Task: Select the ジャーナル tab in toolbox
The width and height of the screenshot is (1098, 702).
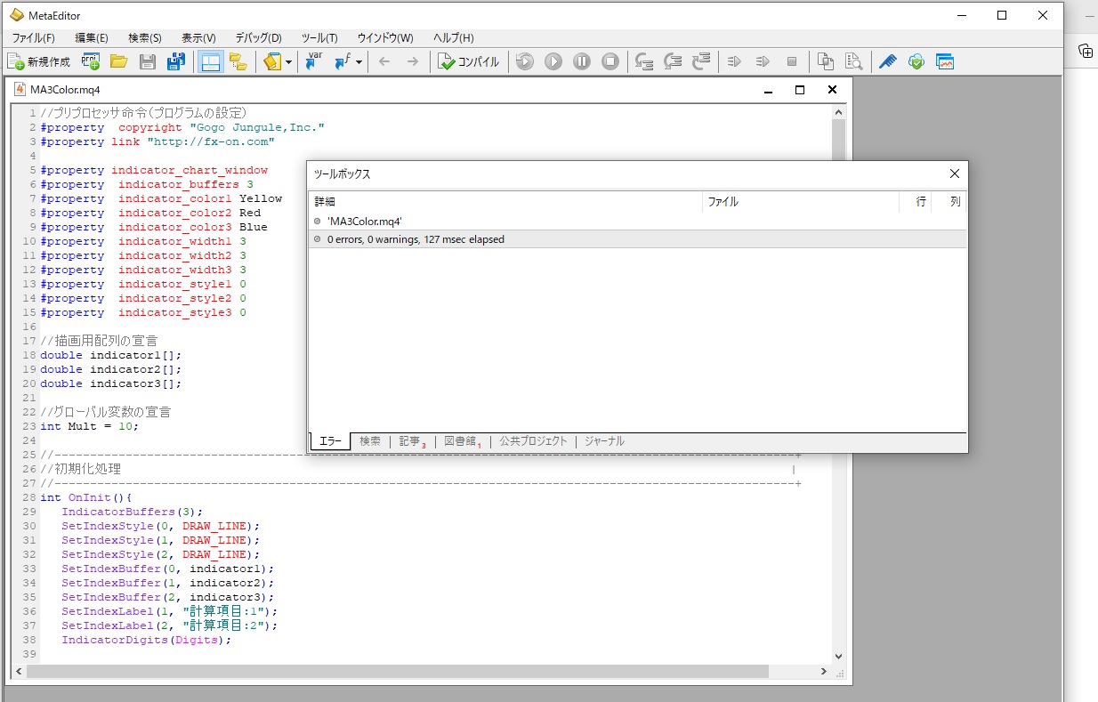Action: 604,441
